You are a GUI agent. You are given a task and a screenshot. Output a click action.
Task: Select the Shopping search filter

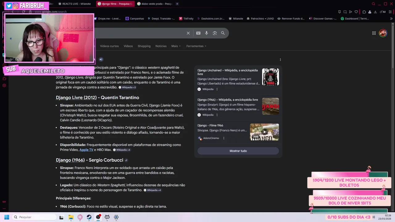pos(144,46)
